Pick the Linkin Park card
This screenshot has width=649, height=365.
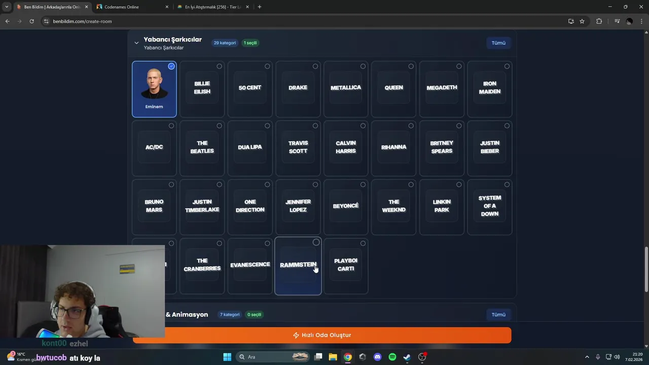[x=442, y=207]
